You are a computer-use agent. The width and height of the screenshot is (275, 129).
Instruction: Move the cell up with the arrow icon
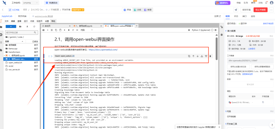[194, 56]
